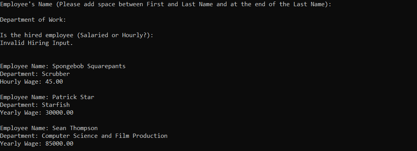Click the name "Patrick Star"
The width and height of the screenshot is (417, 151).
[x=73, y=97]
